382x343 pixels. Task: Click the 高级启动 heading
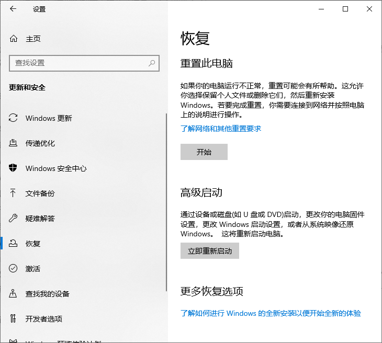tap(201, 192)
